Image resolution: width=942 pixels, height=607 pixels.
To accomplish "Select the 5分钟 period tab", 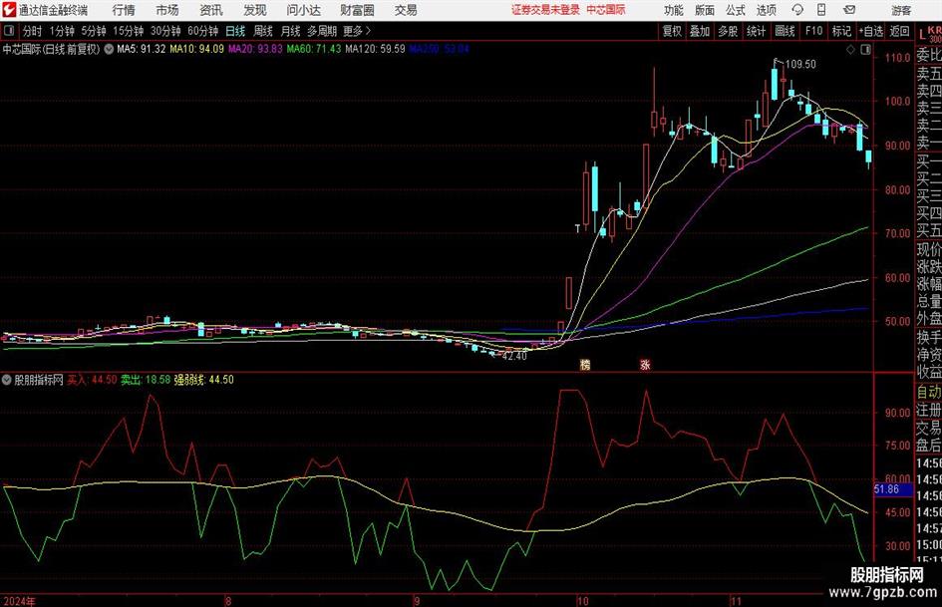I will tap(94, 31).
